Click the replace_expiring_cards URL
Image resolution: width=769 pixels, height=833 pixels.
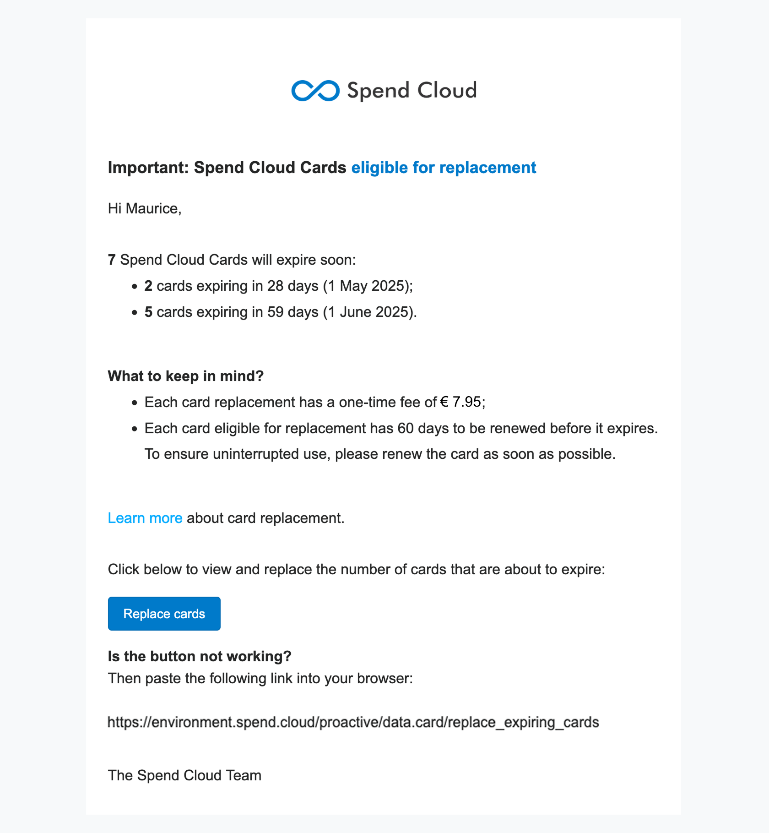point(353,722)
